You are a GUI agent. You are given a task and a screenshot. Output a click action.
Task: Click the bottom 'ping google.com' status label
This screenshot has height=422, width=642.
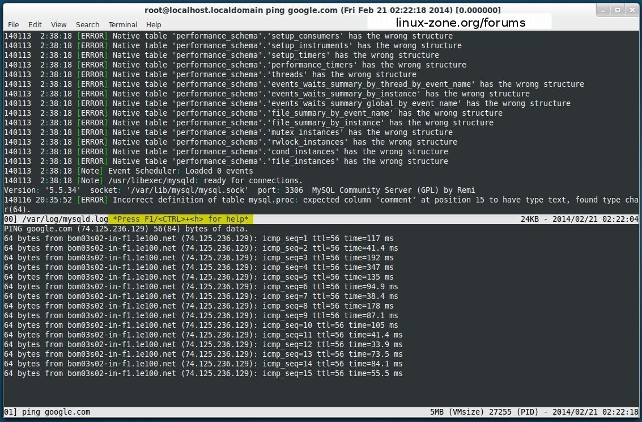click(56, 412)
